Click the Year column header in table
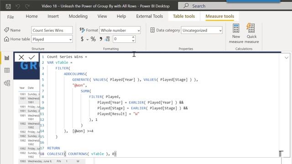This screenshot has height=164, width=292. tap(22, 88)
